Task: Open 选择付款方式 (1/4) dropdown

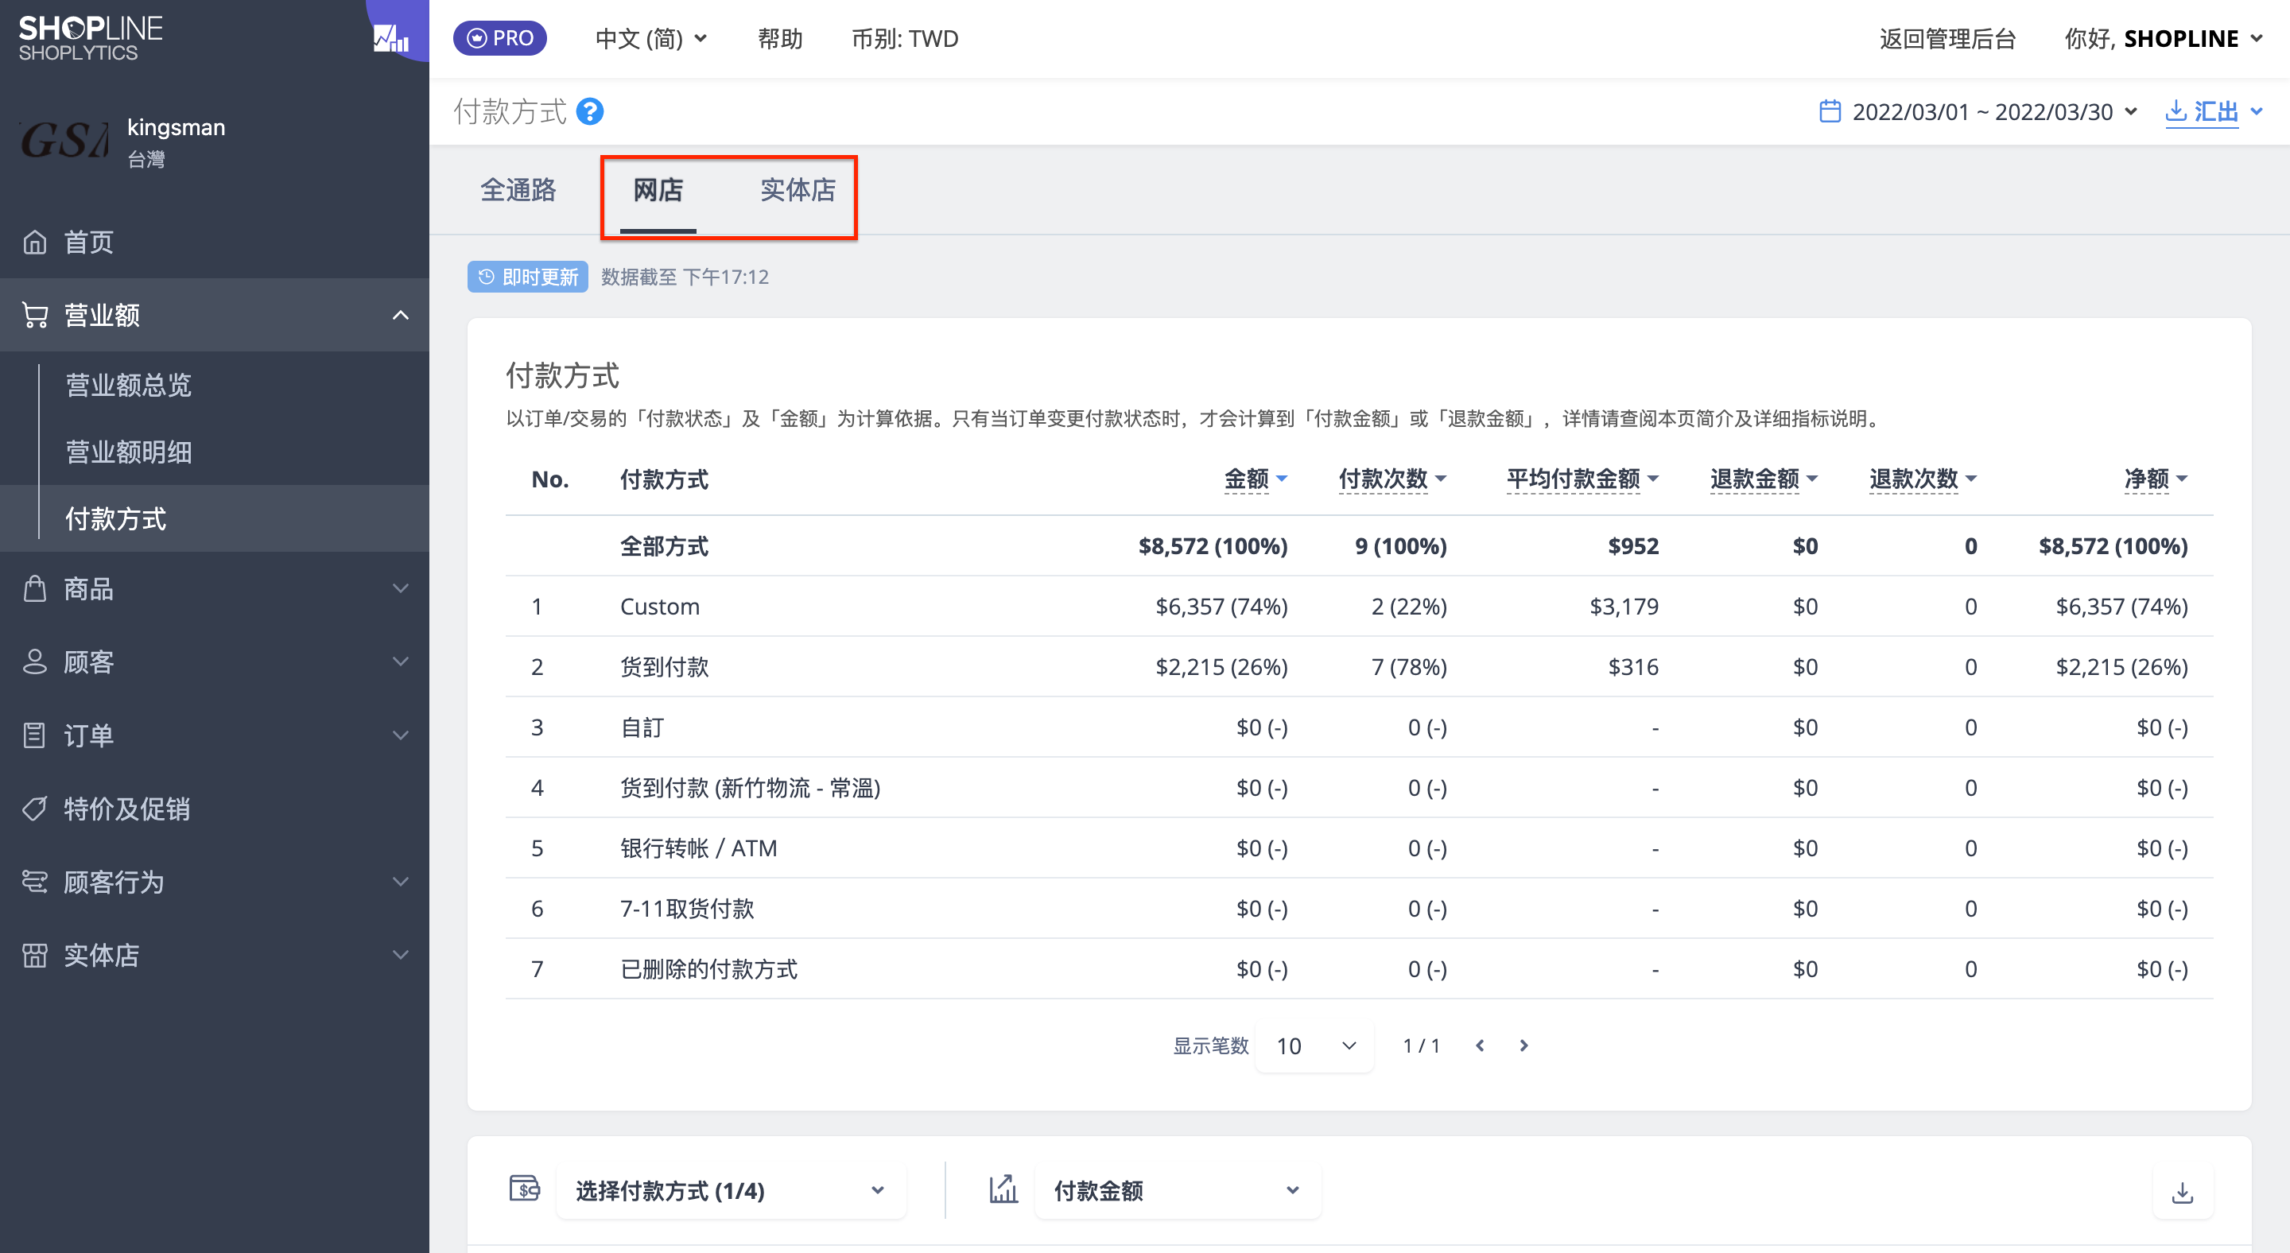Action: point(731,1191)
